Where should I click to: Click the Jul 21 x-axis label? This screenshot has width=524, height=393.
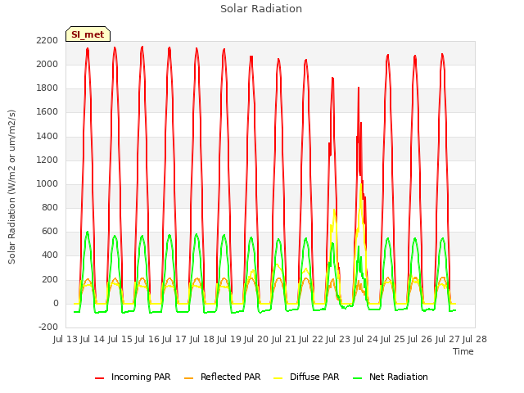[284, 339]
